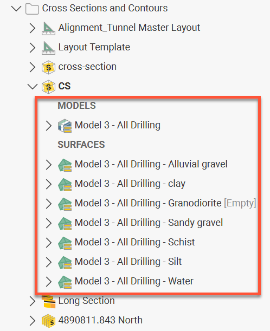Click the cross-section yellow cube icon
This screenshot has width=270, height=331.
point(48,67)
